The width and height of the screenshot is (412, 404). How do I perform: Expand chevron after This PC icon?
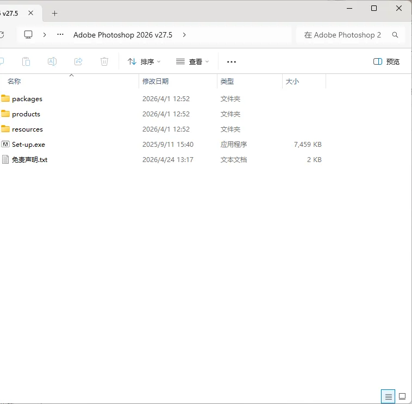coord(45,35)
